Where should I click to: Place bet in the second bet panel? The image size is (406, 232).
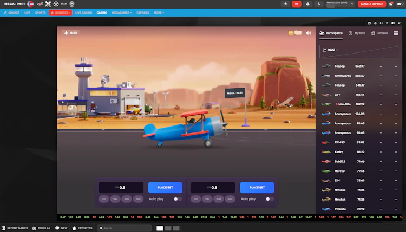[257, 187]
